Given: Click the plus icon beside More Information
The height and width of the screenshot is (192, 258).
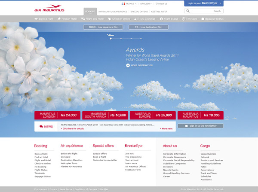Looking at the screenshot, I should click(128, 65).
